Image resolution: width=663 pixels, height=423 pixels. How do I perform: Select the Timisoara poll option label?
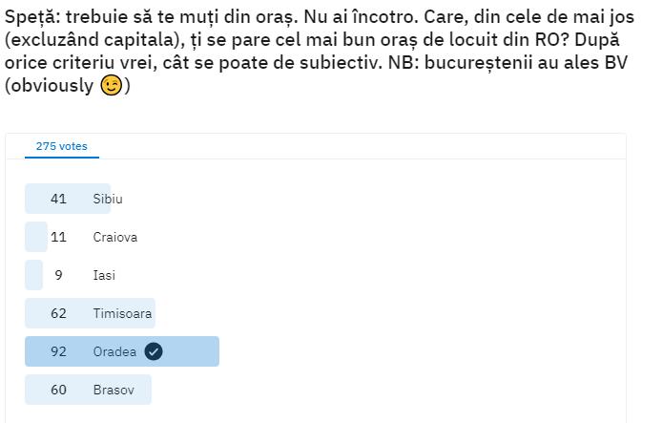click(122, 313)
